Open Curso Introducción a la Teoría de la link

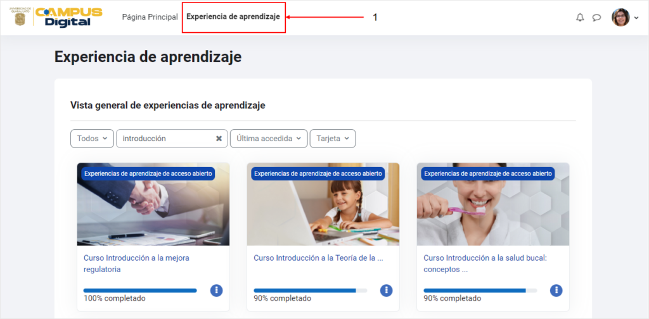[318, 258]
